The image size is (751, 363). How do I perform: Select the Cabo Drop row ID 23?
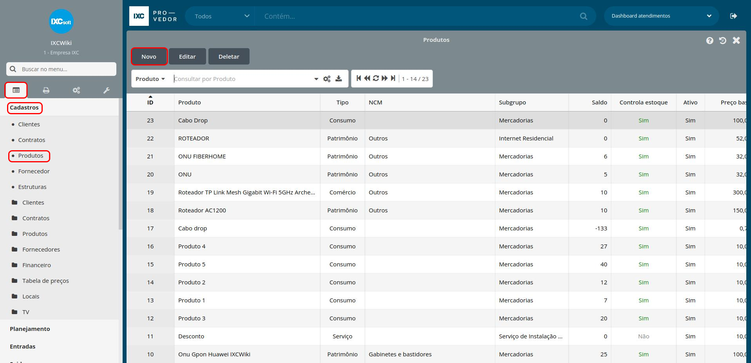pyautogui.click(x=436, y=120)
